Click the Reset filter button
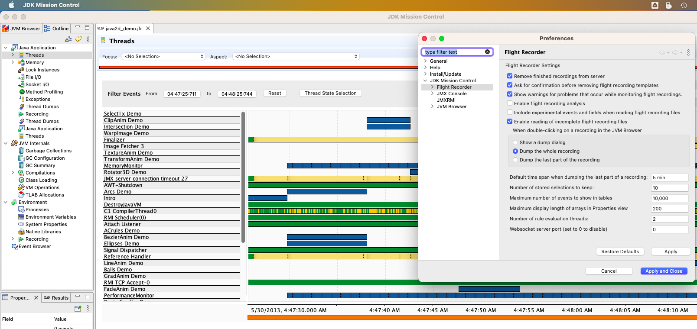This screenshot has width=697, height=329. click(x=275, y=93)
